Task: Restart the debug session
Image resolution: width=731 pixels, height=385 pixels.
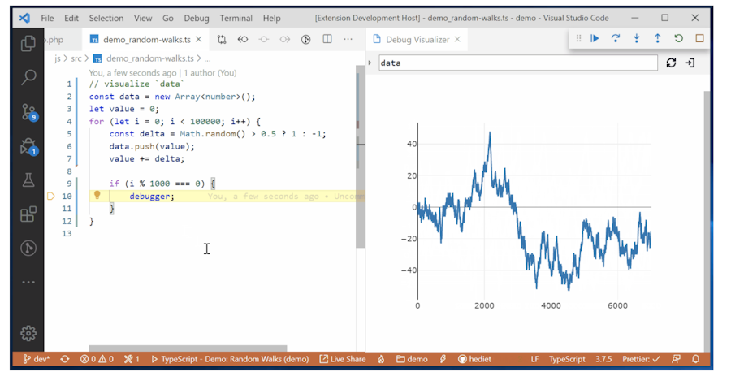Action: pos(679,39)
